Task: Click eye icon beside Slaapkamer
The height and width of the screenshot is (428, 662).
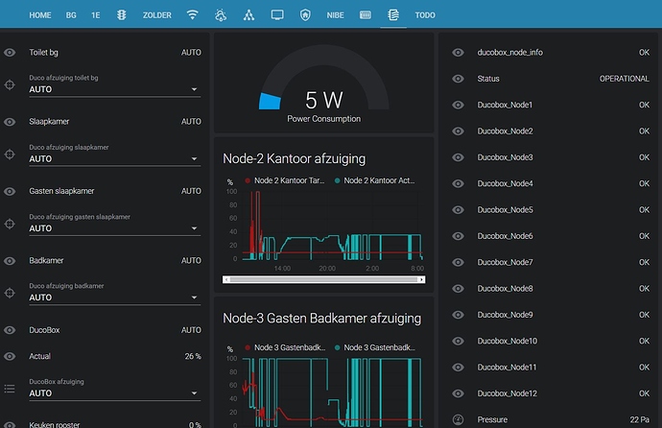Action: pyautogui.click(x=10, y=122)
